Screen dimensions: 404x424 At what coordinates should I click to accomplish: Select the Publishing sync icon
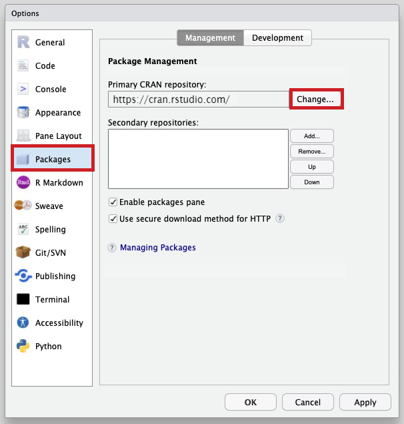[23, 276]
